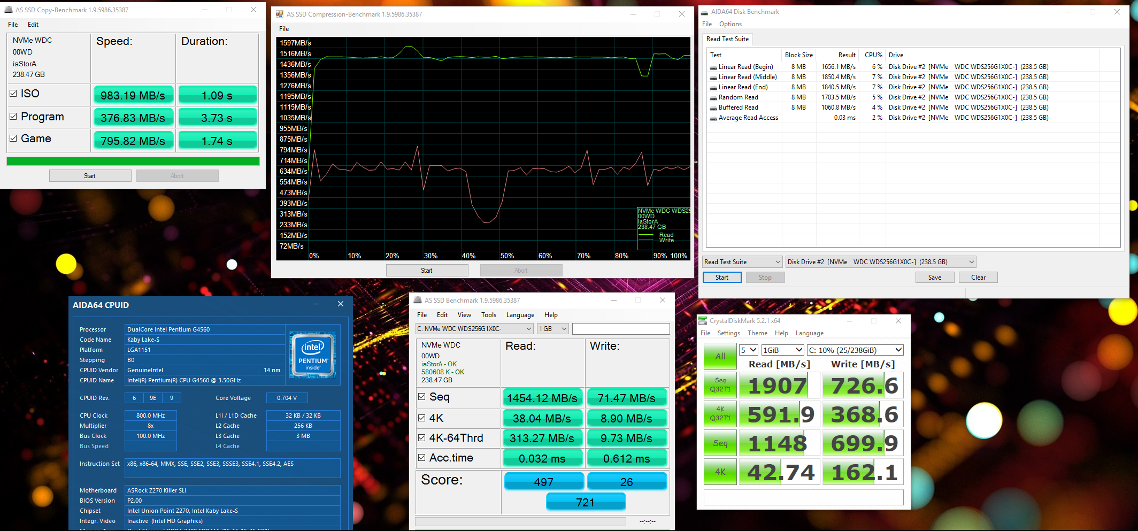This screenshot has height=531, width=1138.
Task: Click the Block Size column header
Action: pos(799,55)
